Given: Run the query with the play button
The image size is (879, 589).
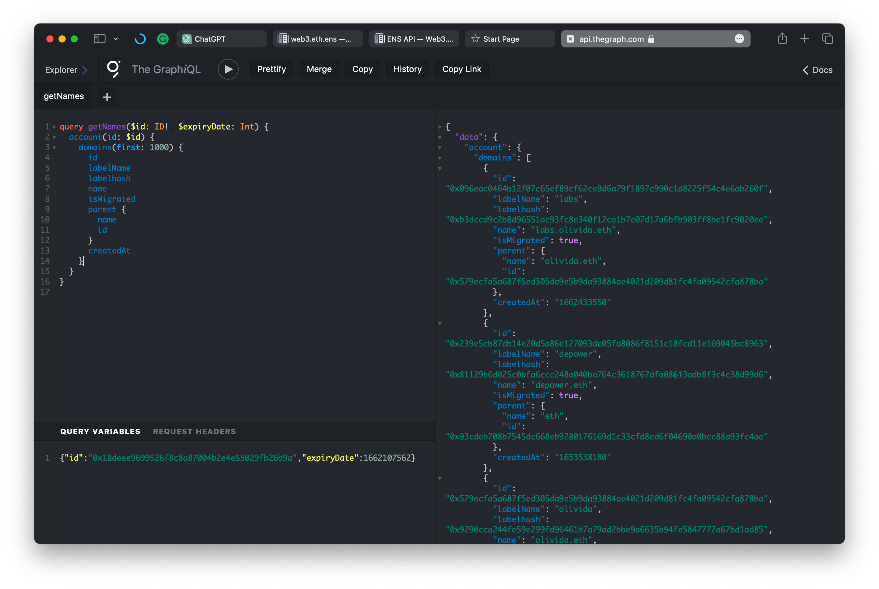Looking at the screenshot, I should coord(228,69).
